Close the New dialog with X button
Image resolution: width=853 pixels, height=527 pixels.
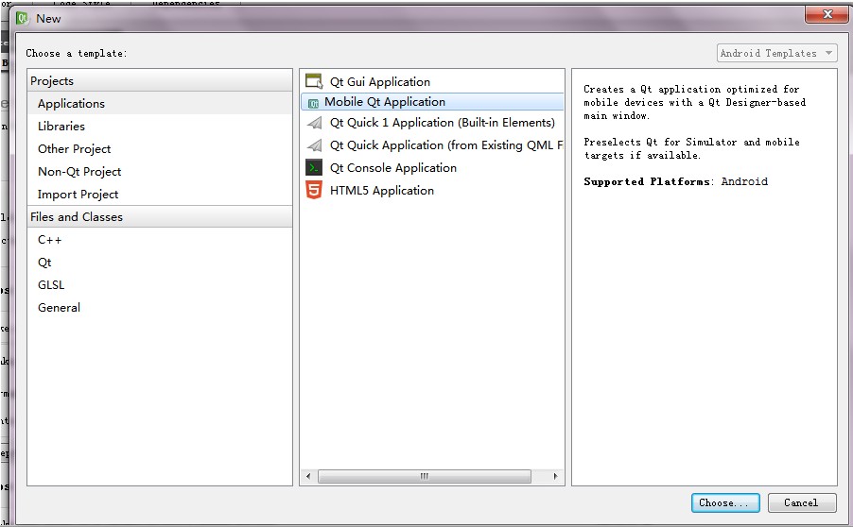pyautogui.click(x=827, y=15)
